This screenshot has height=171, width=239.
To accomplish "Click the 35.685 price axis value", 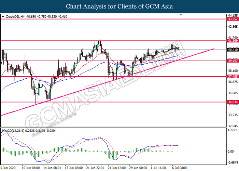I will [233, 93].
